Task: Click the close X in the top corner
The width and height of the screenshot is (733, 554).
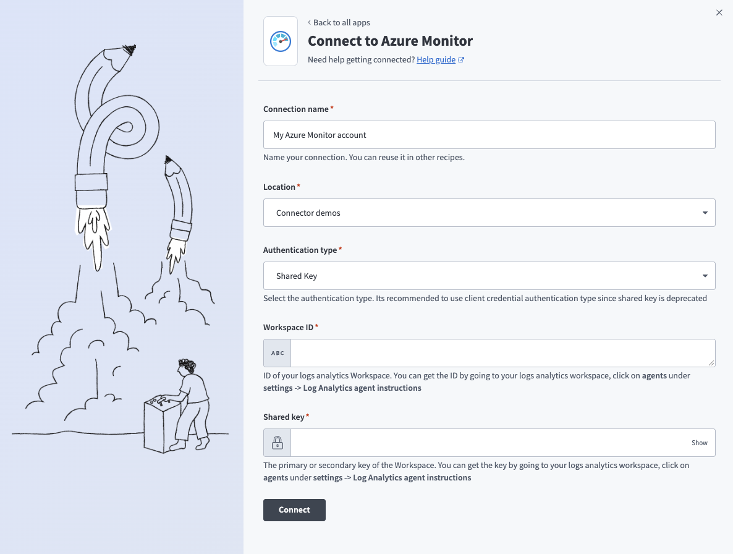Action: pos(719,12)
